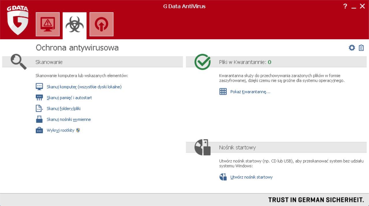The width and height of the screenshot is (369, 206).
Task: Click the disc and USB Nośnik startowy icon
Action: pos(203,147)
